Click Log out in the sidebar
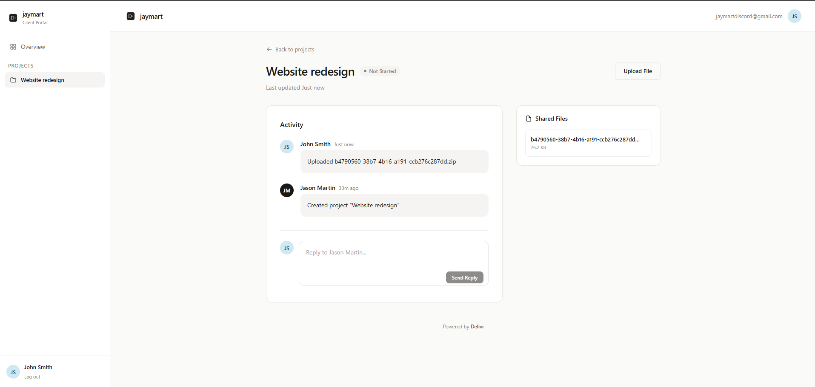This screenshot has width=815, height=387. pos(32,376)
